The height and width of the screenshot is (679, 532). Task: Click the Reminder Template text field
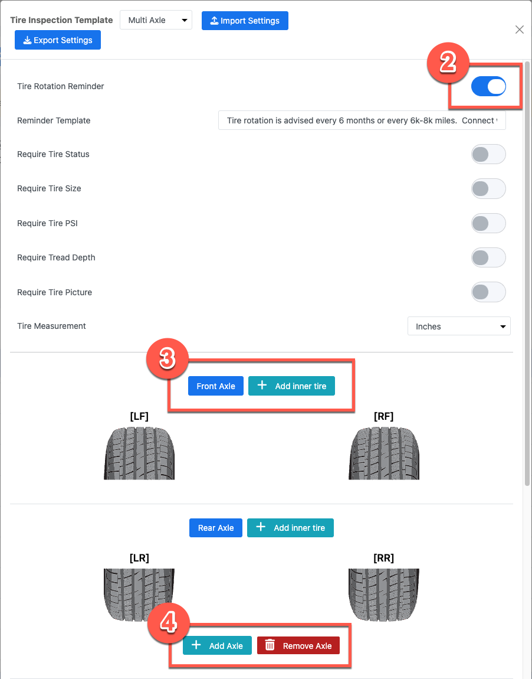(x=362, y=120)
